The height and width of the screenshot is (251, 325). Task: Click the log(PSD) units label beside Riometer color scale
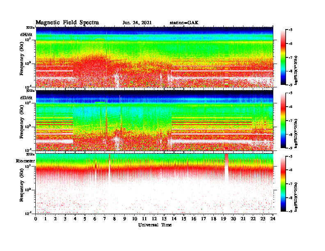coord(296,197)
